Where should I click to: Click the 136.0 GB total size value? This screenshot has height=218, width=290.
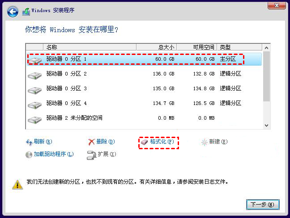pyautogui.click(x=163, y=74)
